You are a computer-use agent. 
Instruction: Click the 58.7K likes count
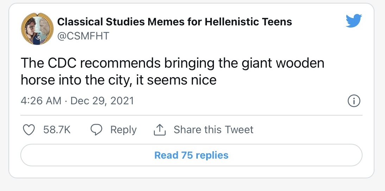coord(57,130)
